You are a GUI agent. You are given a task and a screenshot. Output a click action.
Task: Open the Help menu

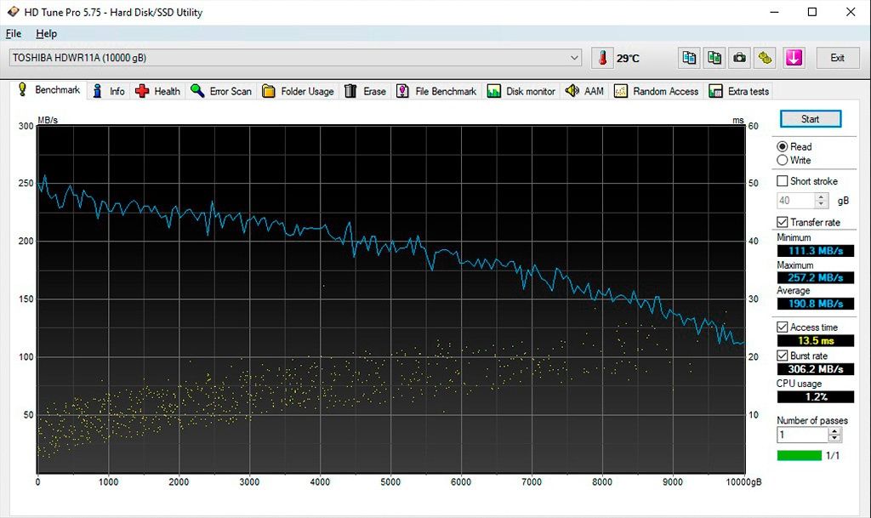46,34
